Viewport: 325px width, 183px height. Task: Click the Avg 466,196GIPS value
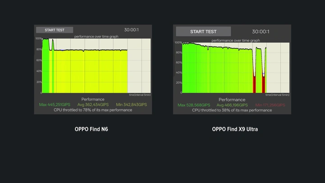232,105
